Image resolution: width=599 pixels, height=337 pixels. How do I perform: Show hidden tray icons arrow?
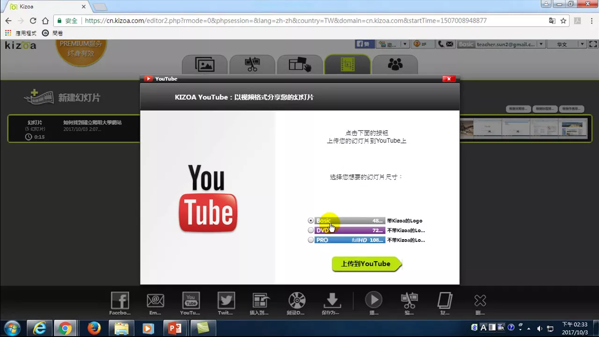point(529,328)
